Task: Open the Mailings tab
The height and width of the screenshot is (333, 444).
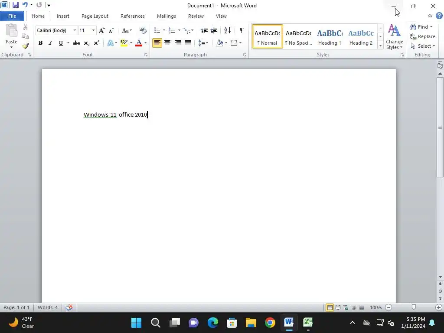Action: 166,16
